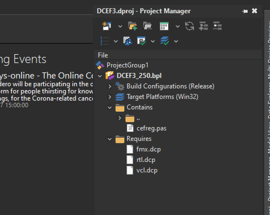Click the Contains folder icon
Image resolution: width=270 pixels, height=215 pixels.
pos(120,108)
